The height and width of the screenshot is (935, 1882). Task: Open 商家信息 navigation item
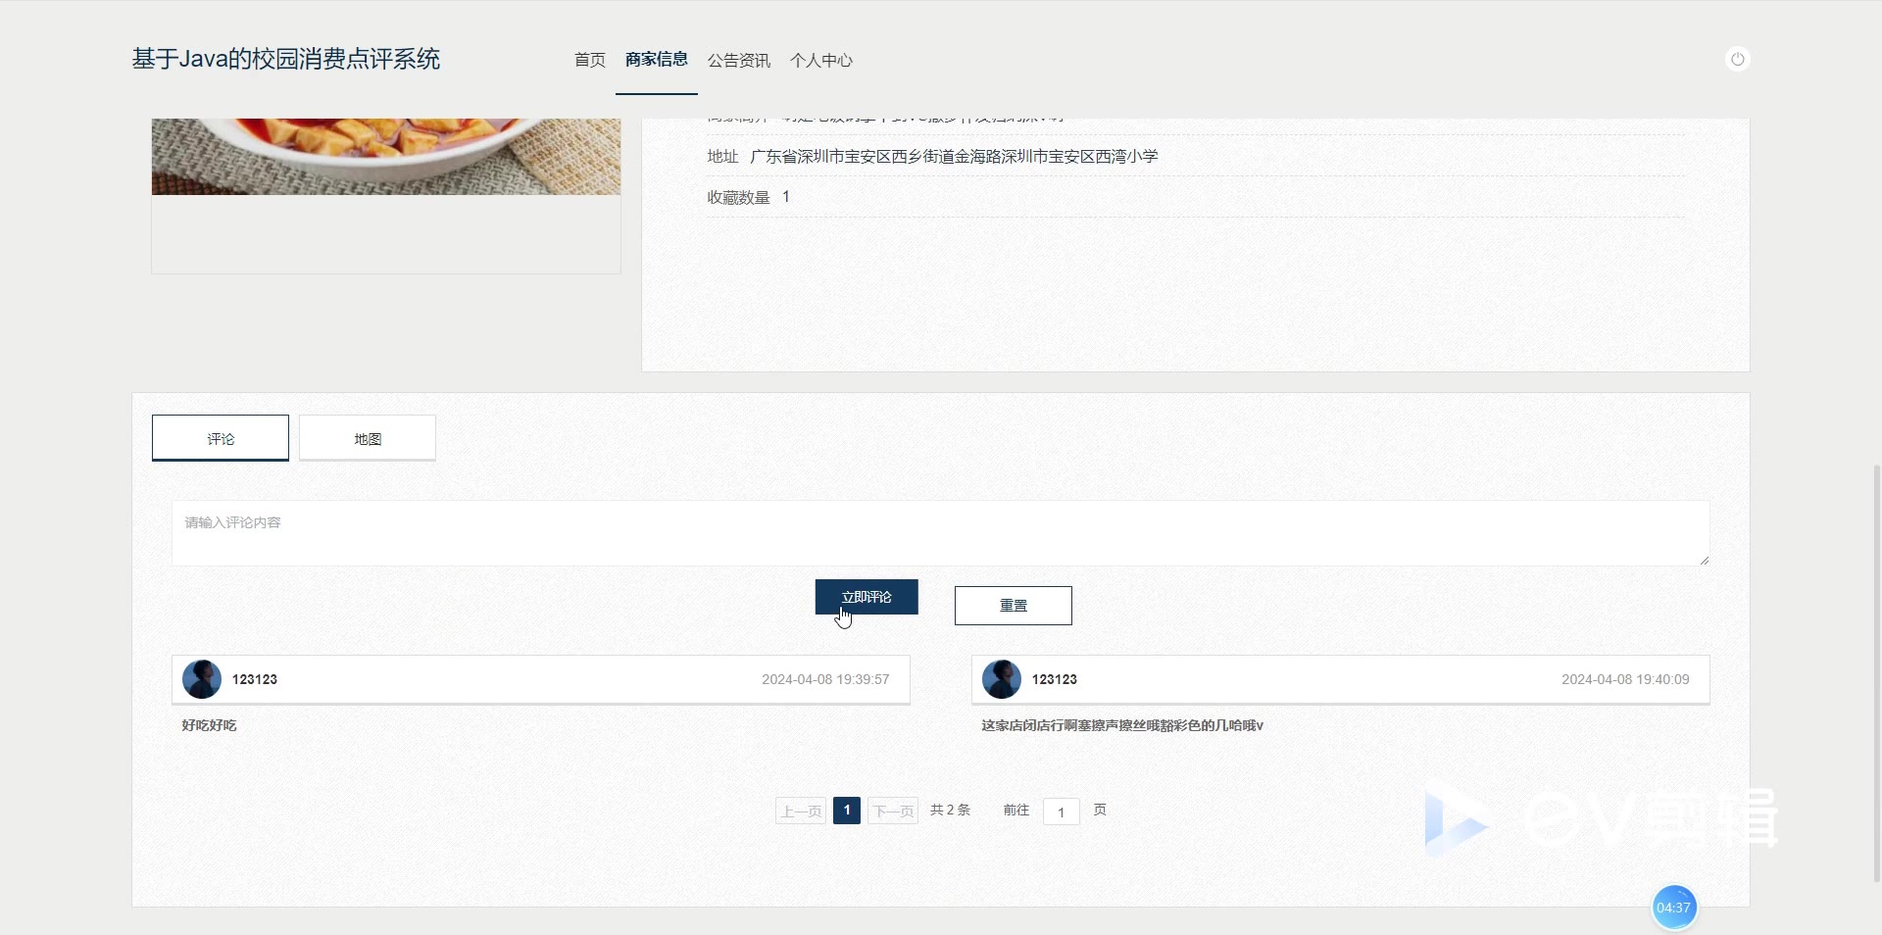tap(657, 60)
